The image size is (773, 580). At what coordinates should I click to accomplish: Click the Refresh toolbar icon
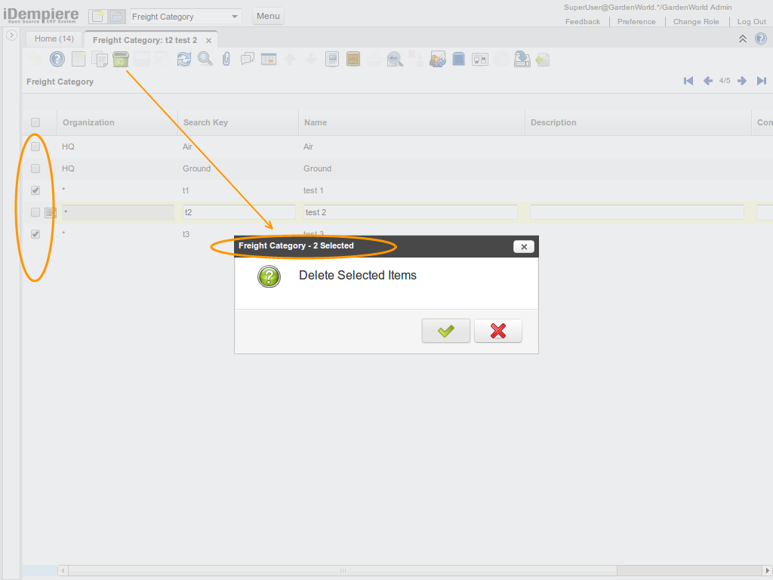point(184,59)
